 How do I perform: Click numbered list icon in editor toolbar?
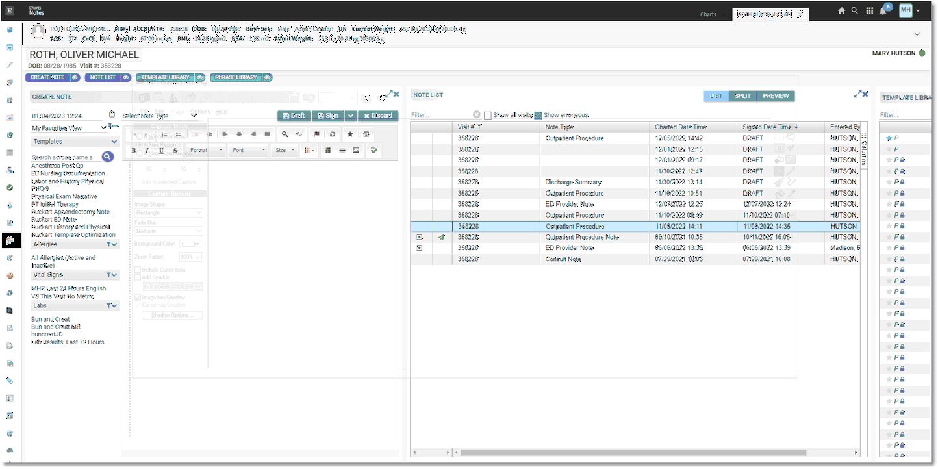click(164, 134)
